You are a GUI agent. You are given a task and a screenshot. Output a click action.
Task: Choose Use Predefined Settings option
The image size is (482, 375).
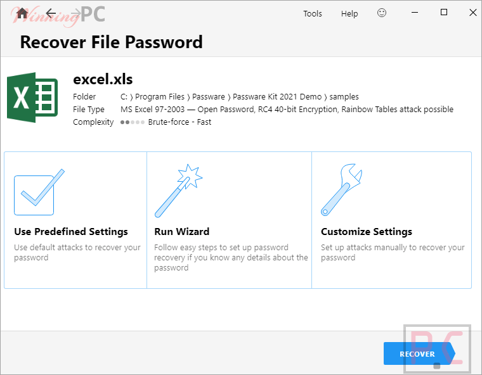coord(75,220)
